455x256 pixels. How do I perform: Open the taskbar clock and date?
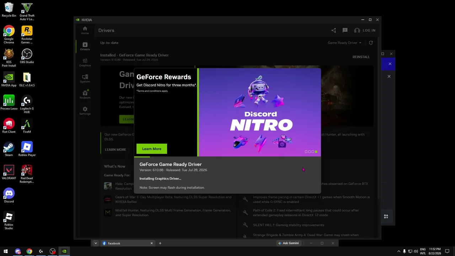pos(435,251)
